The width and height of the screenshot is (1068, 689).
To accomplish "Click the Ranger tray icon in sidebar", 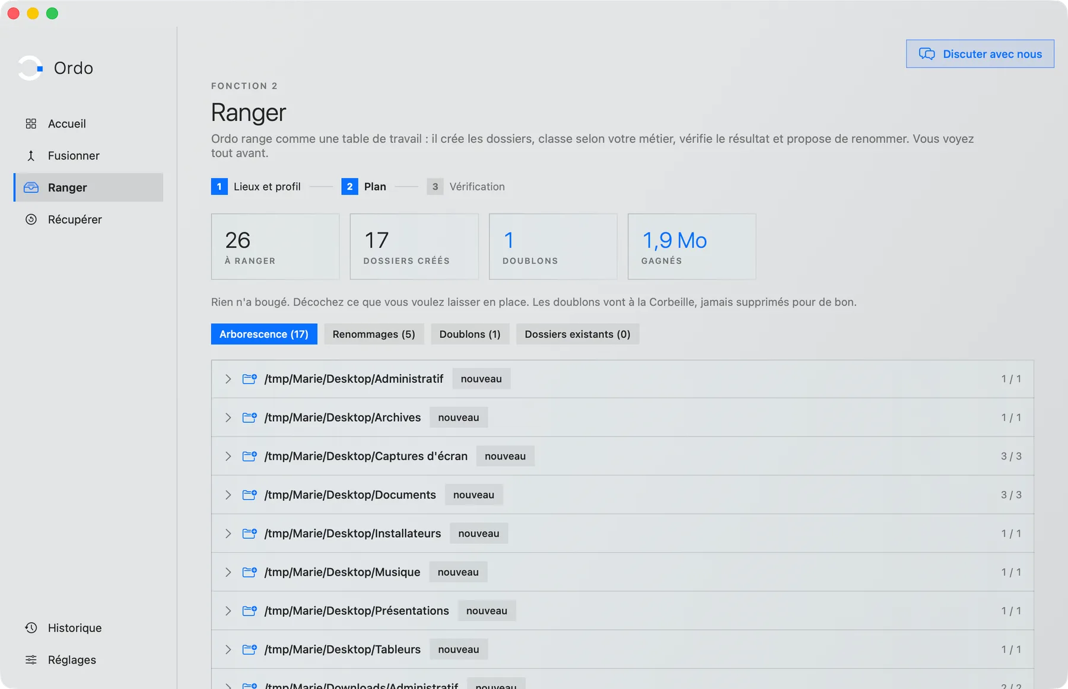I will 31,187.
